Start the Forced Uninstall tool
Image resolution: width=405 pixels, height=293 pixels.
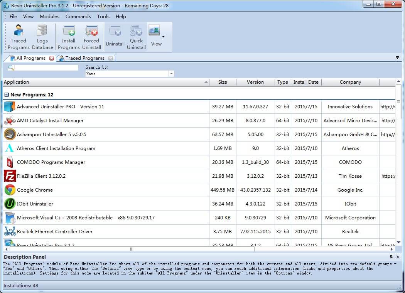pos(91,37)
